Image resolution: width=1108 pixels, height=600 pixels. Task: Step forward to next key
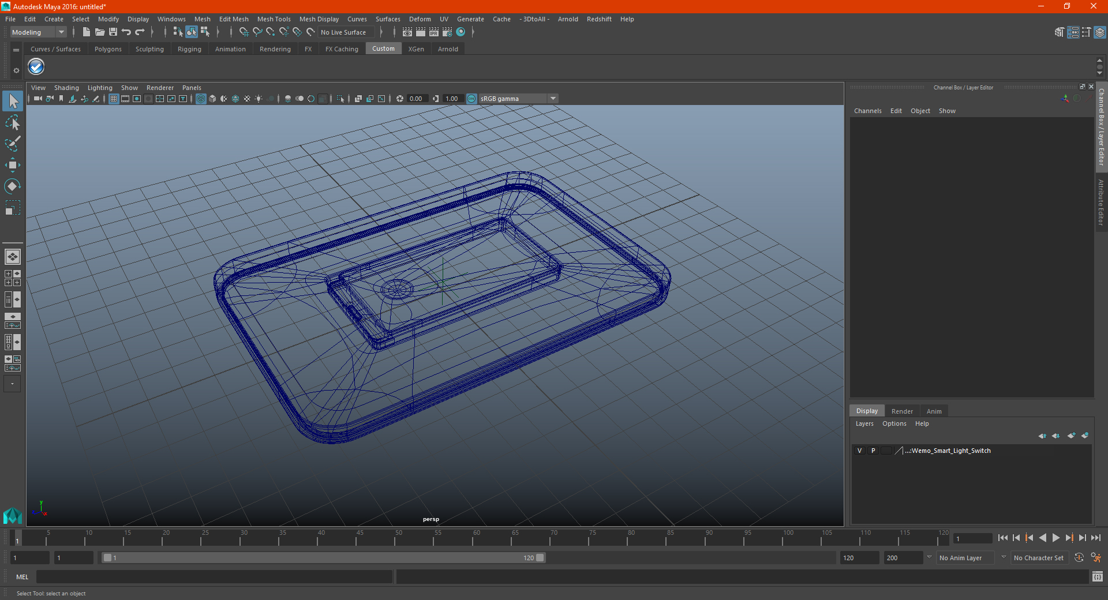click(1069, 538)
